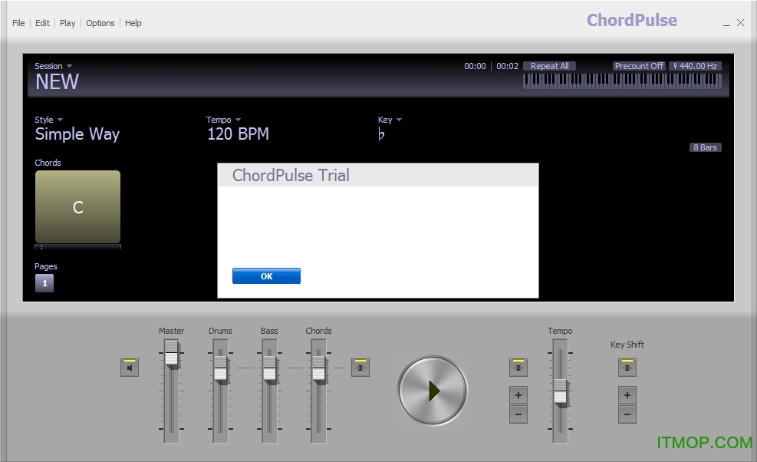Click the mixer reset icon beside Chords fader
Image resolution: width=757 pixels, height=462 pixels.
point(360,368)
